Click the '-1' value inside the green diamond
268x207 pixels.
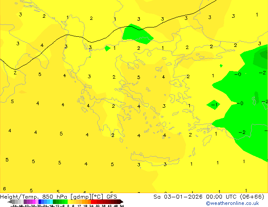pos(214,104)
